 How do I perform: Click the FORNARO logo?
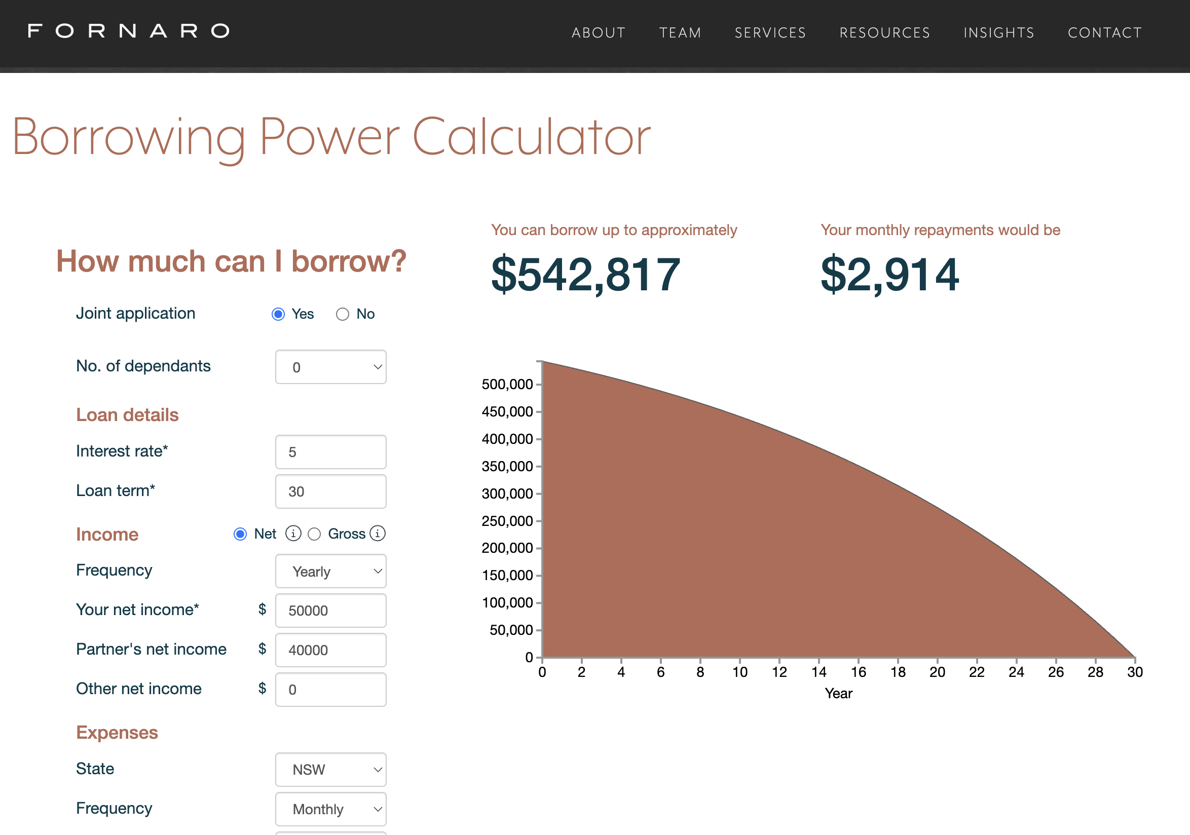[x=129, y=31]
